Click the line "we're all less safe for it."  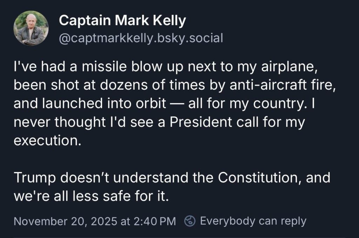point(92,196)
